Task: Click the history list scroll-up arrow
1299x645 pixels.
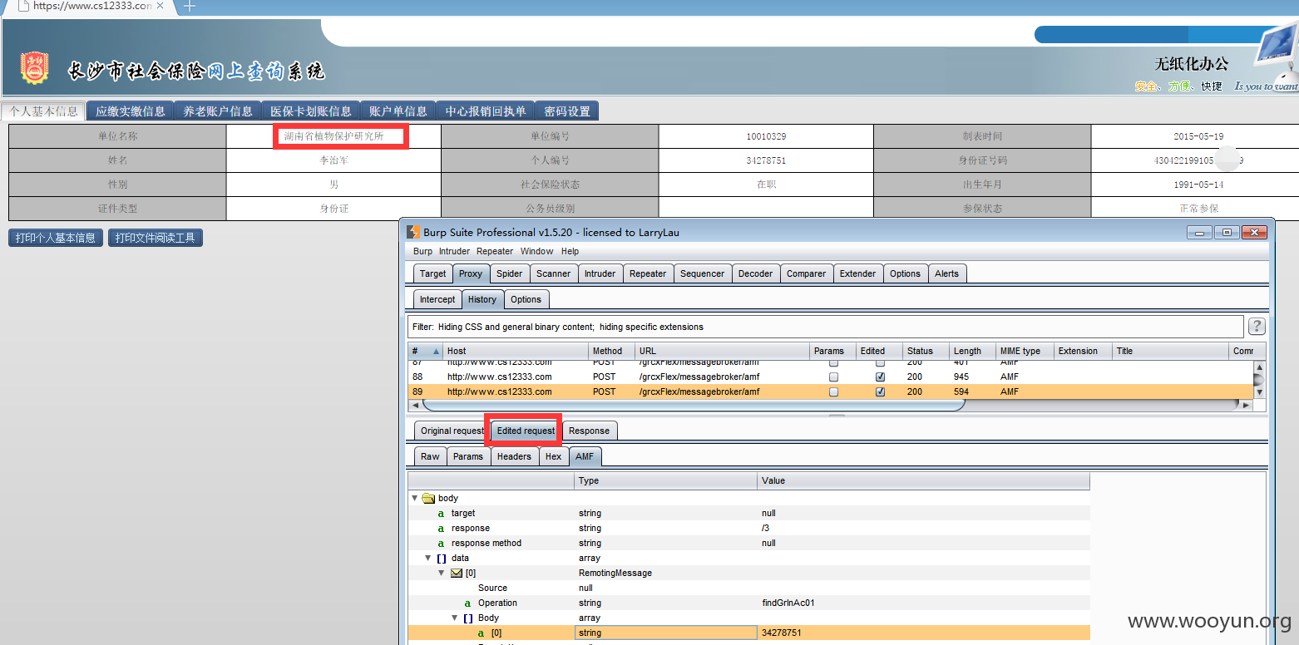Action: [1259, 367]
